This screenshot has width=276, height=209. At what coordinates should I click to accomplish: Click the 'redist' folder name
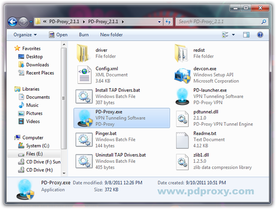pyautogui.click(x=199, y=50)
